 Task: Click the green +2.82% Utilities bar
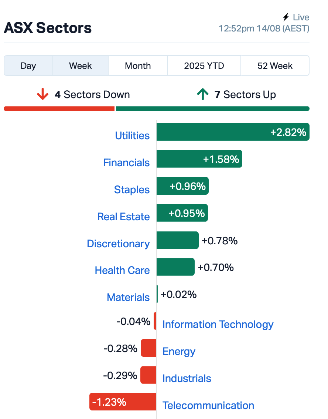click(233, 132)
